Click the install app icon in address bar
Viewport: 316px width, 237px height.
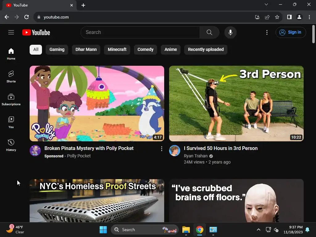coord(257,17)
